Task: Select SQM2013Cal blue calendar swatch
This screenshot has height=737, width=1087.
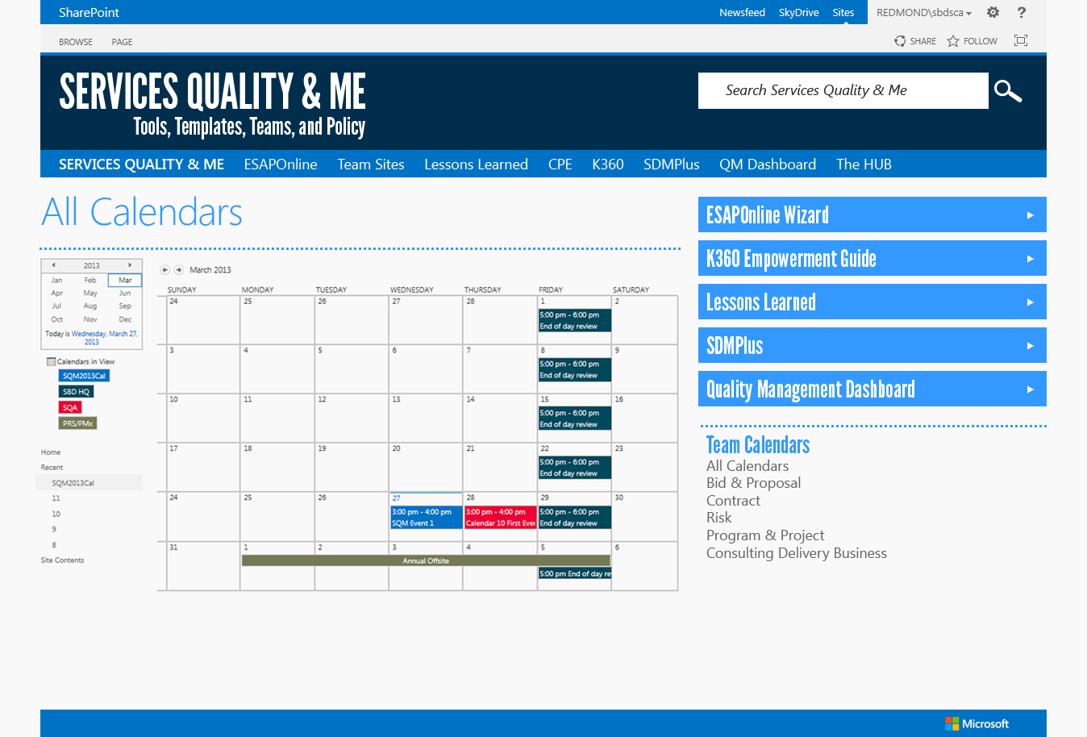Action: 84,376
